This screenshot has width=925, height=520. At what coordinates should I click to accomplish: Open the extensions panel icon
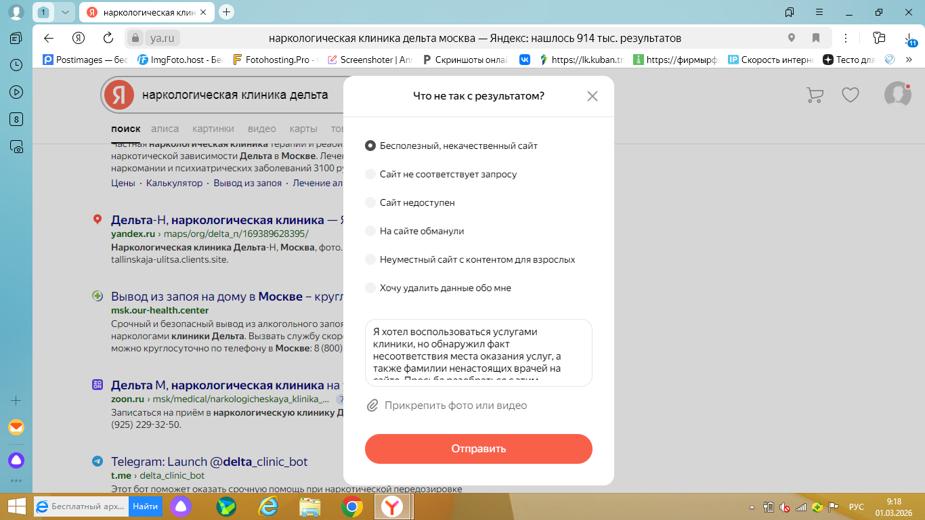coord(879,38)
